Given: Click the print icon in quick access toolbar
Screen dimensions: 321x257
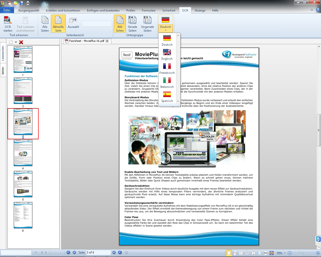Looking at the screenshot, I should (28, 3).
